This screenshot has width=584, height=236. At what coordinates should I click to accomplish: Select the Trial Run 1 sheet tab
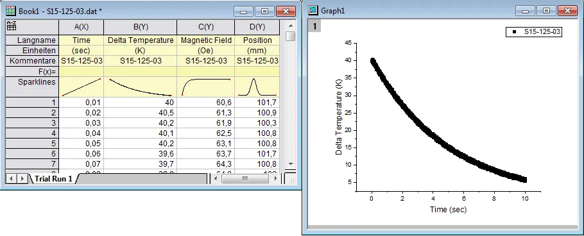(55, 179)
